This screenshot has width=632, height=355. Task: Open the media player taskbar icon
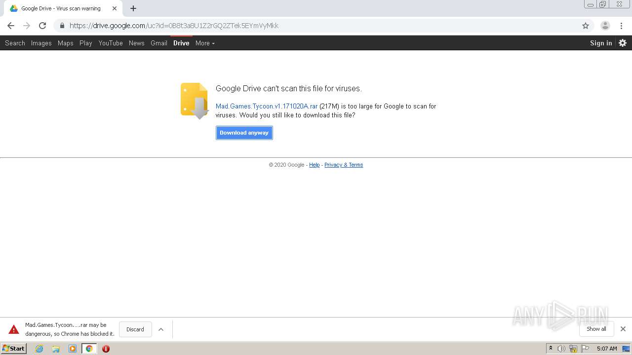pos(73,349)
